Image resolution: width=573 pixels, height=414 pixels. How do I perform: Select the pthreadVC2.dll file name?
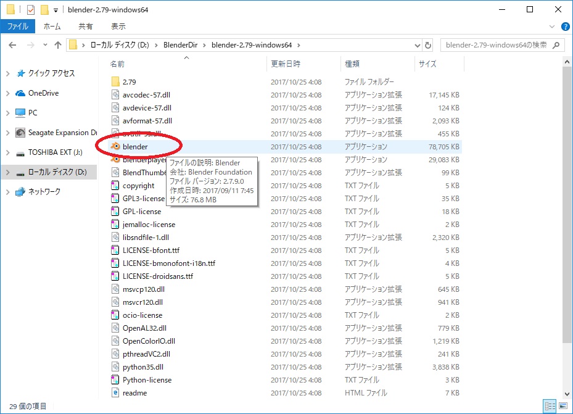coord(146,354)
